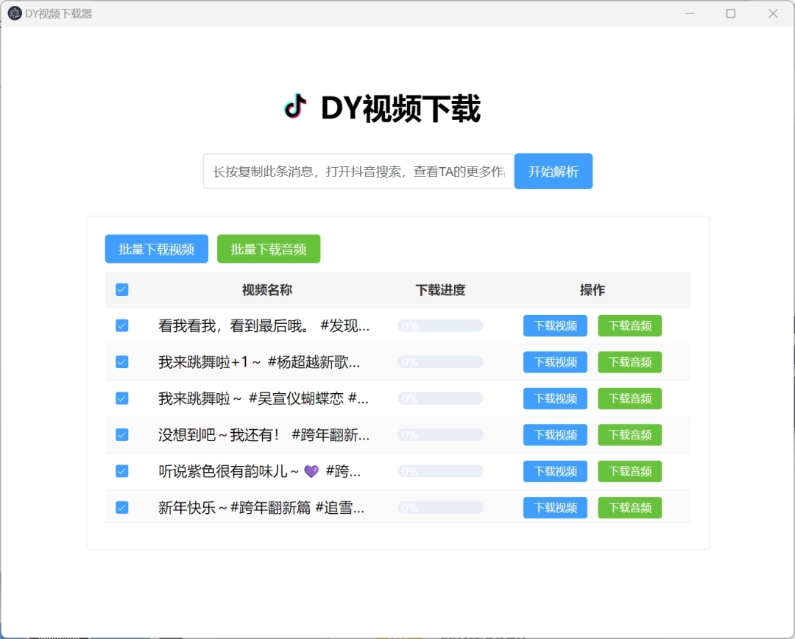Screen dimensions: 795x639
Task: Click progress bar of 新年快乐 row
Action: point(440,508)
